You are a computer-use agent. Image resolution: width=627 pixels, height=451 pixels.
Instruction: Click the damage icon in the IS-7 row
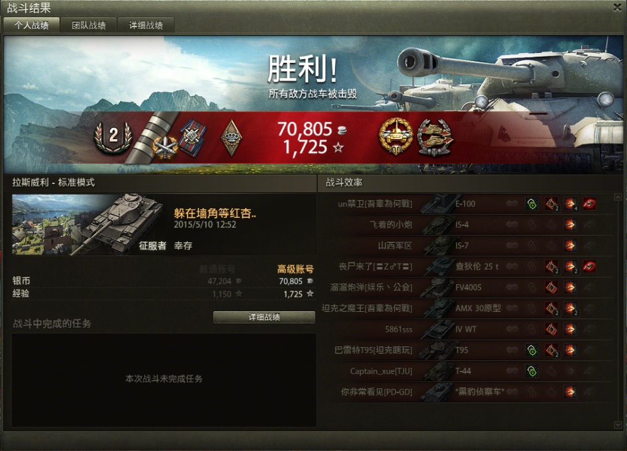(x=570, y=246)
